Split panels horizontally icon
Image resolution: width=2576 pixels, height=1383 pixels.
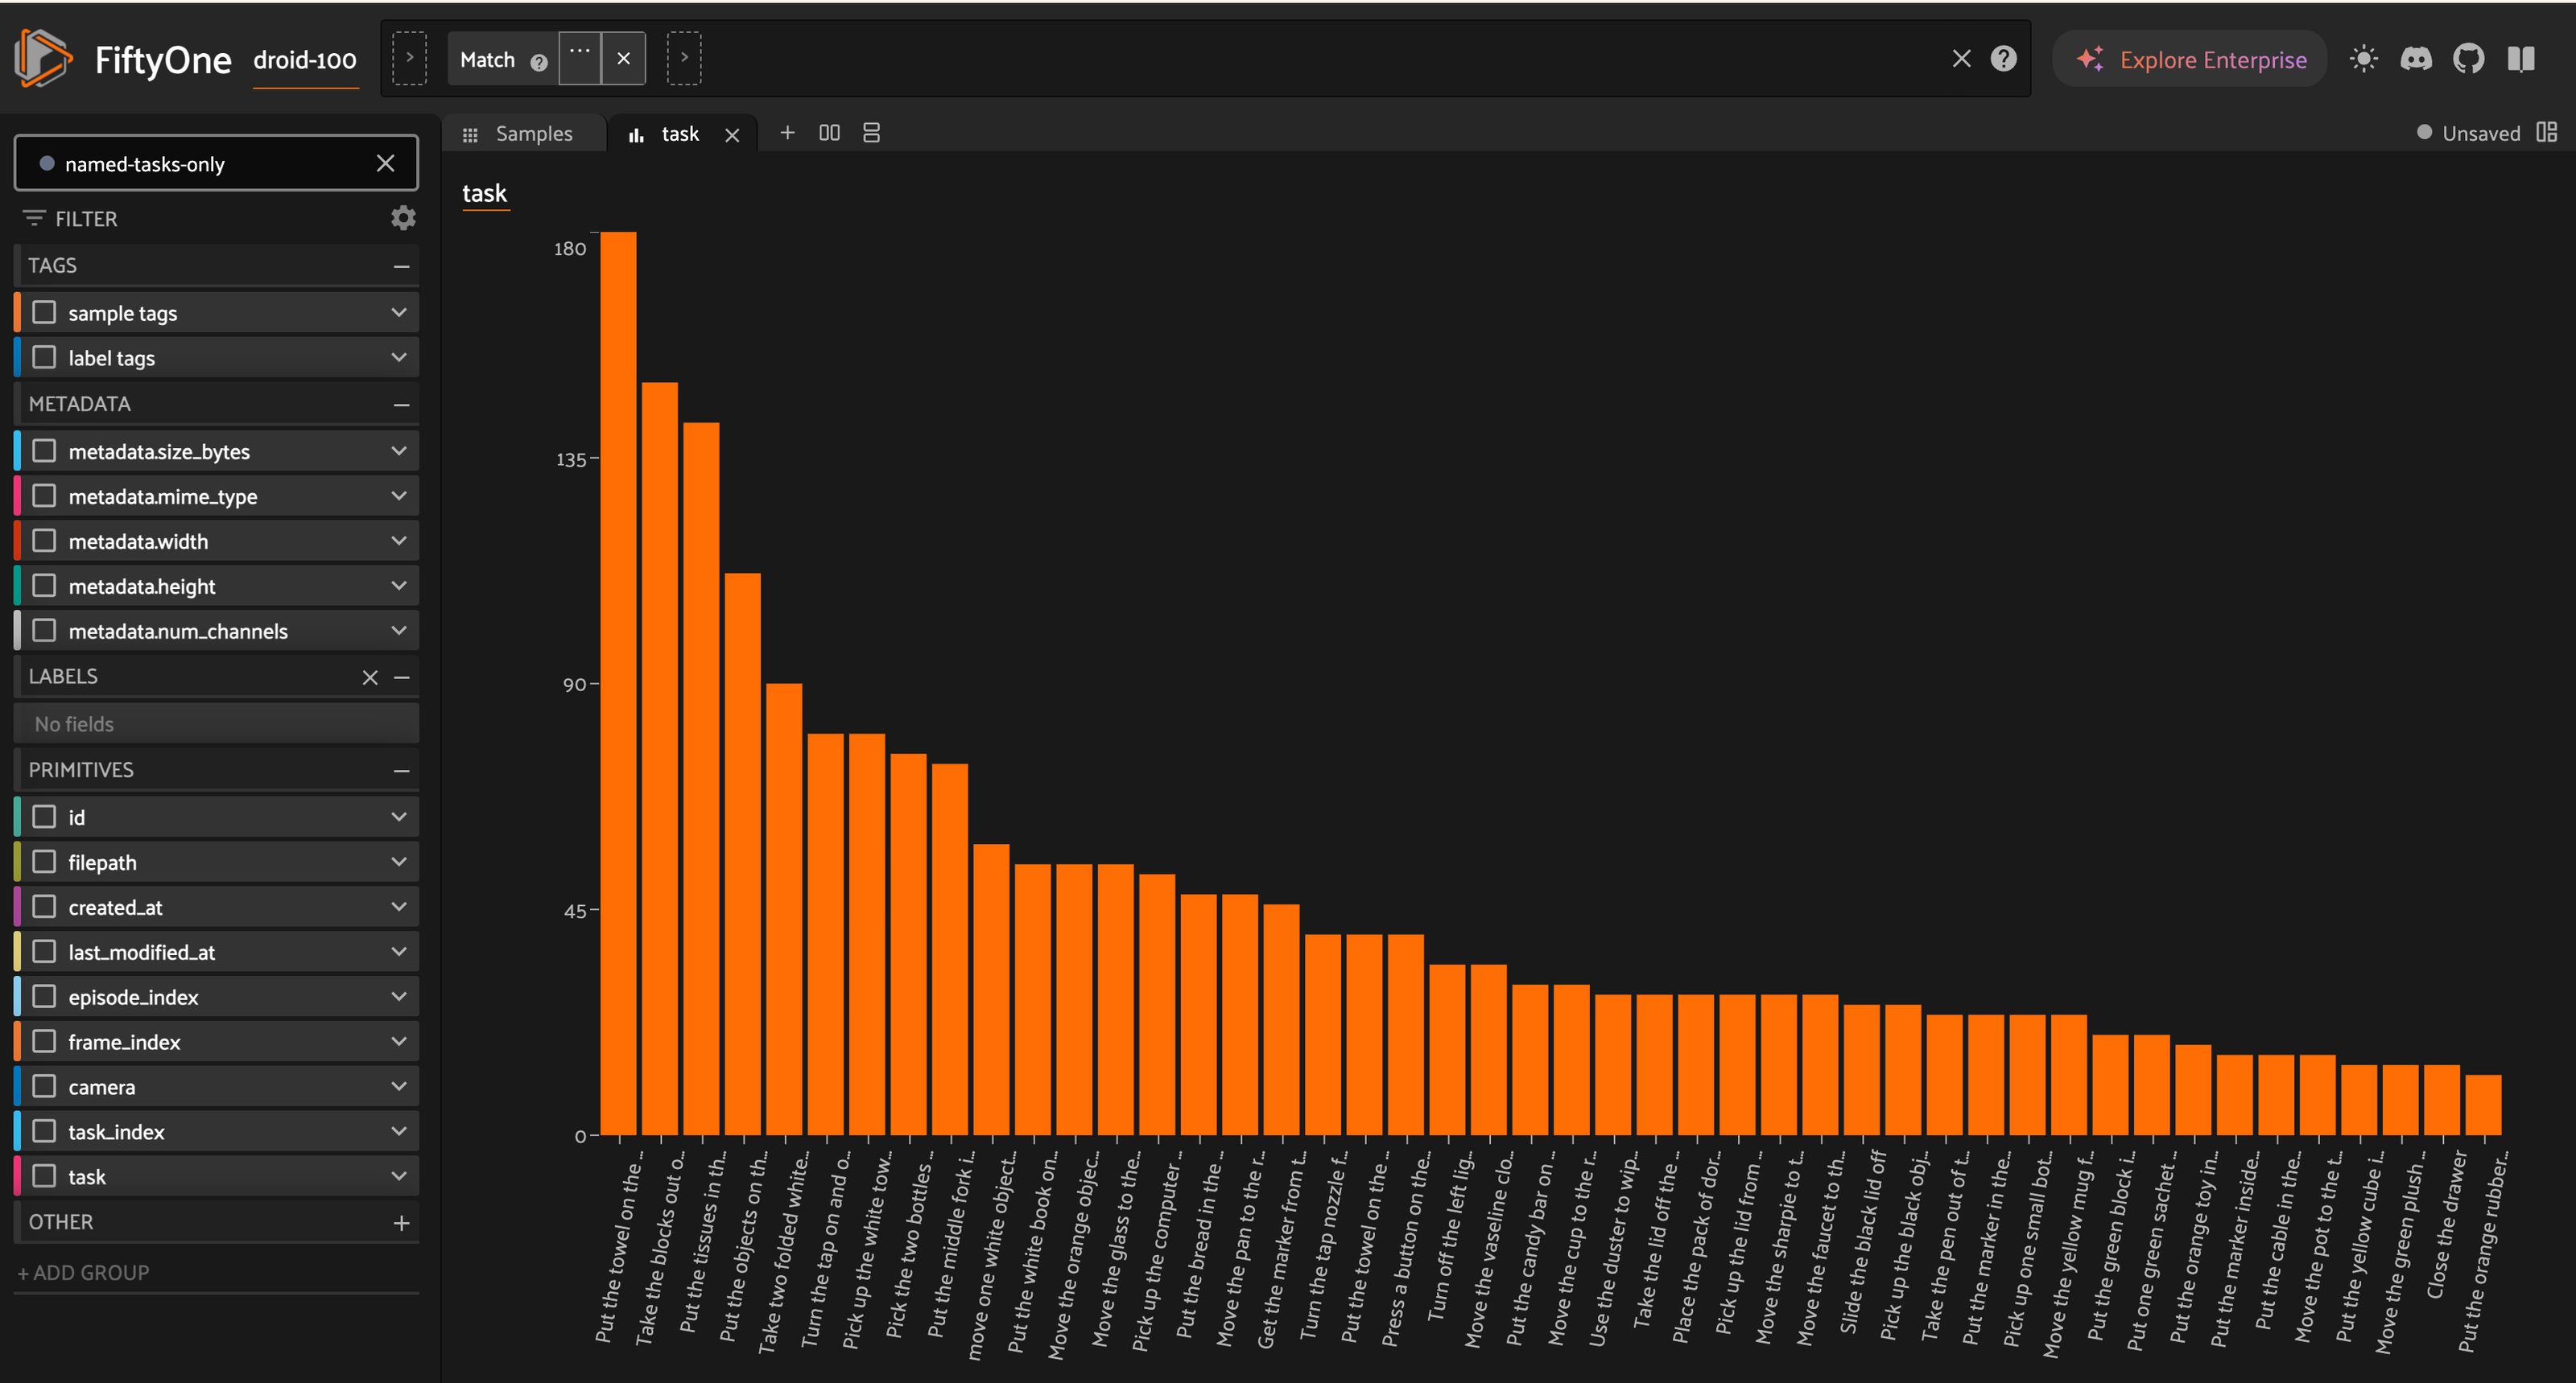[x=829, y=133]
